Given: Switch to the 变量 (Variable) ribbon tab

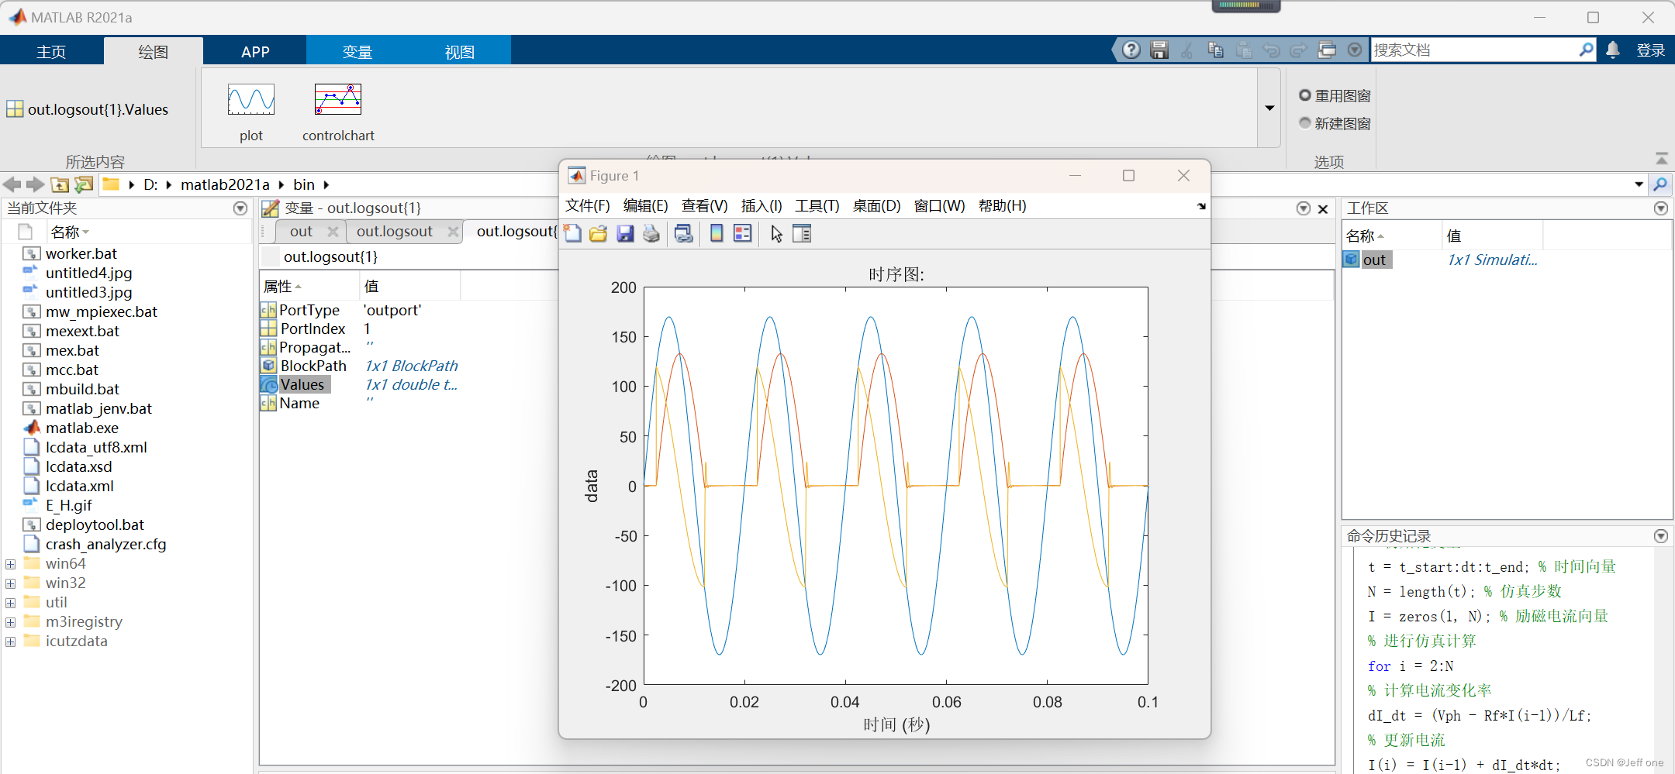Looking at the screenshot, I should pos(357,51).
